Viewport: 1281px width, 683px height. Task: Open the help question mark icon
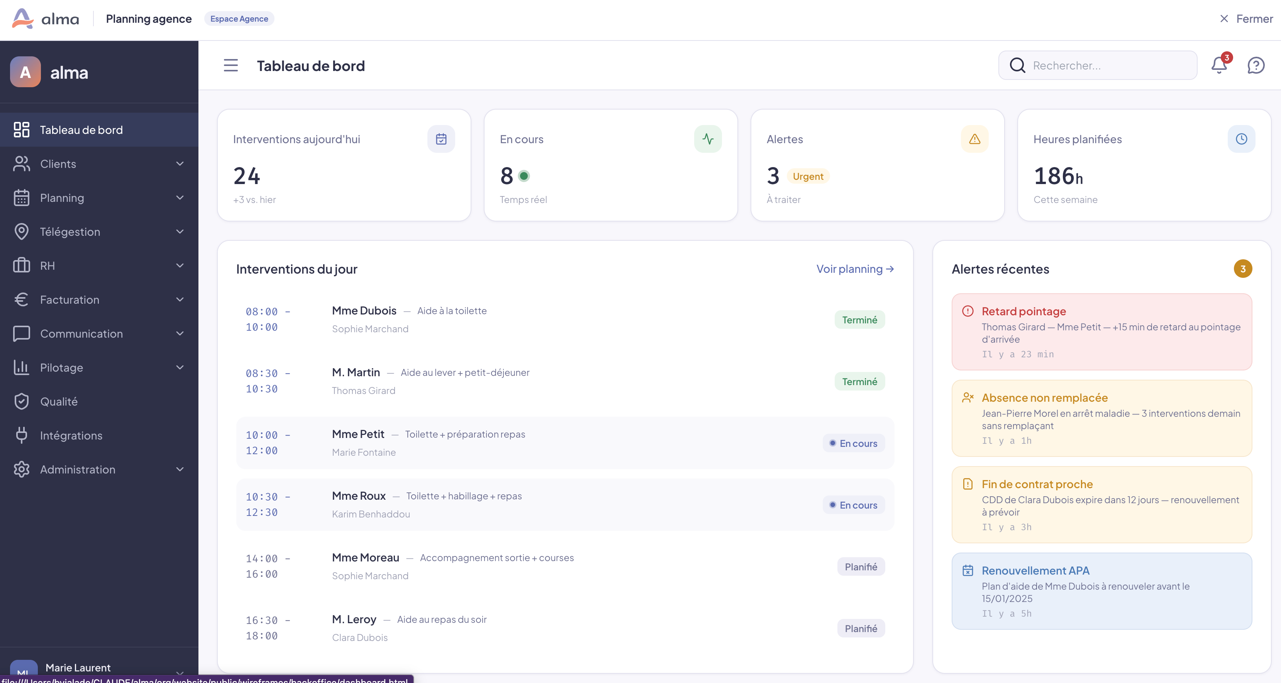point(1256,65)
